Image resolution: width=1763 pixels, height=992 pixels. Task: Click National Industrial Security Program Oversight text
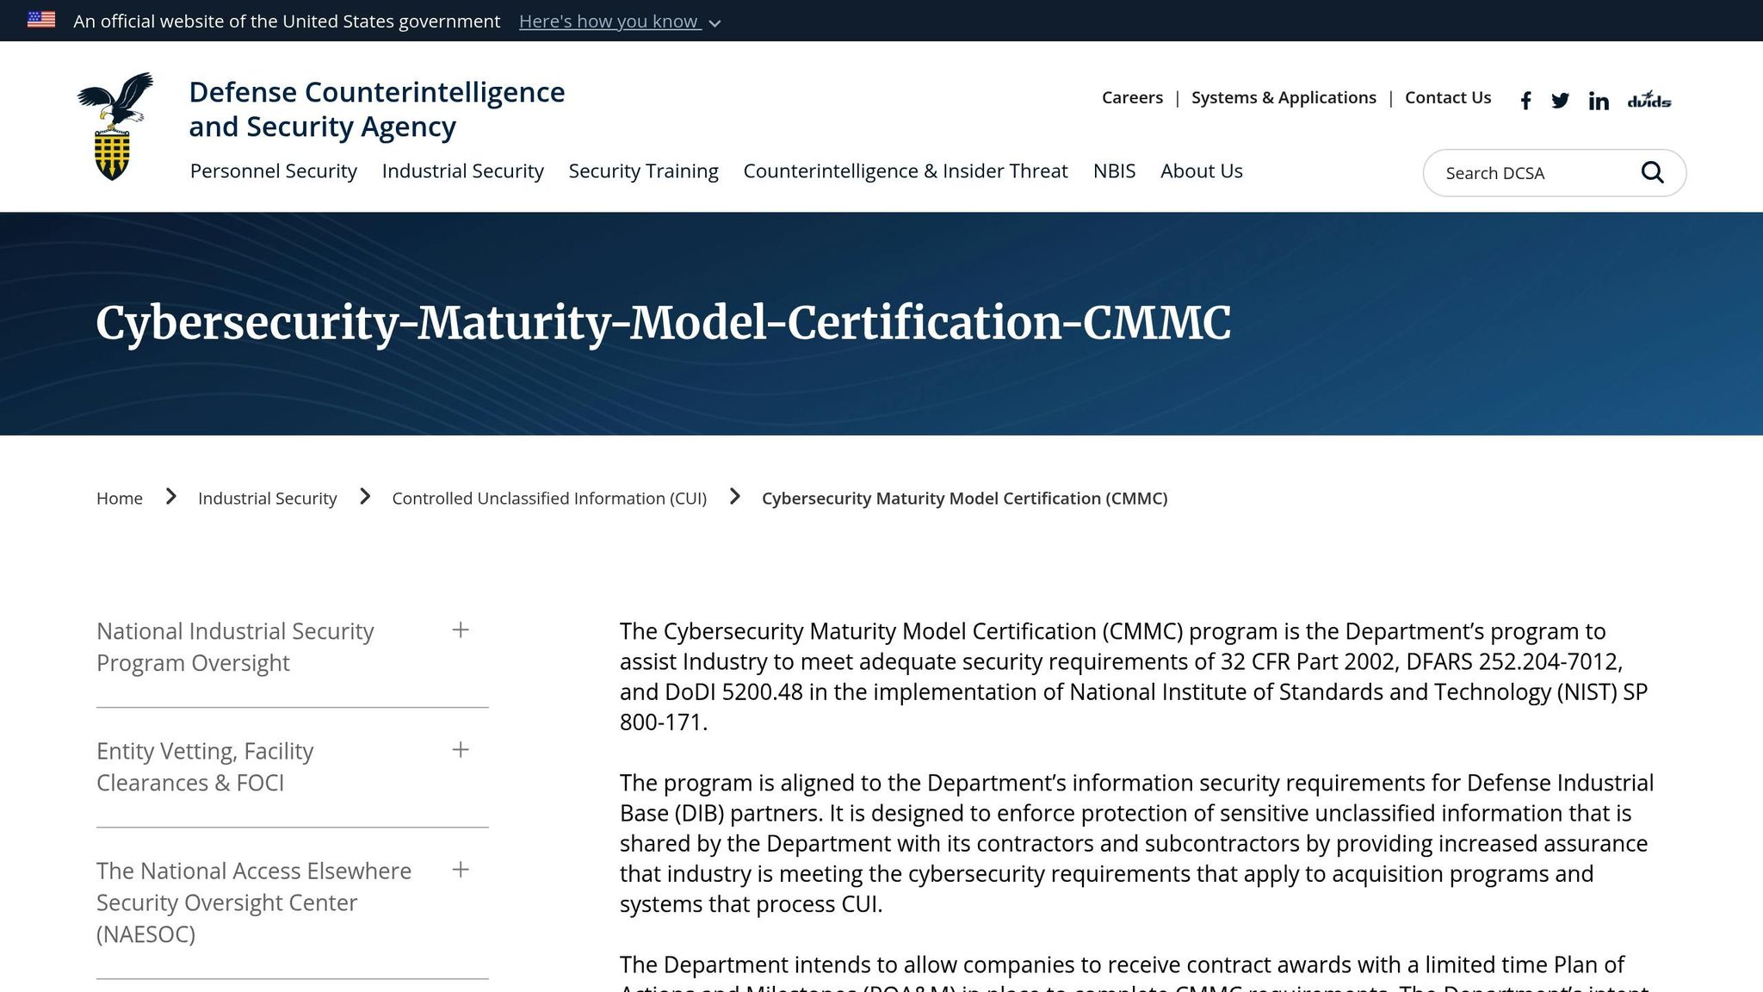(x=235, y=647)
